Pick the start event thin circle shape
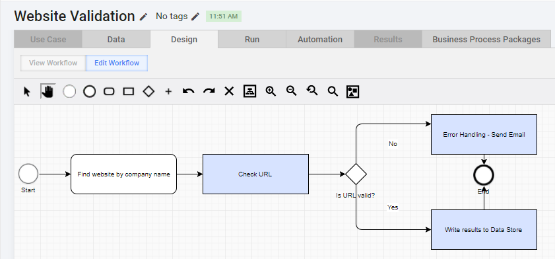This screenshot has width=555, height=259. pyautogui.click(x=69, y=91)
